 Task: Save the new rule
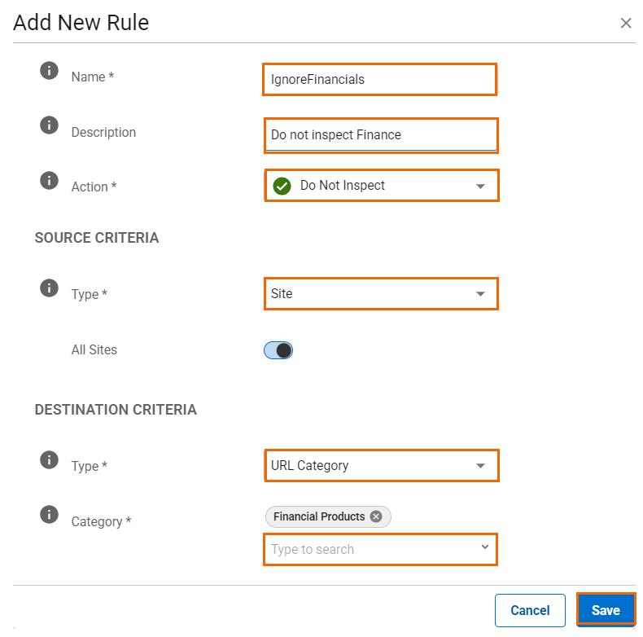pos(606,610)
